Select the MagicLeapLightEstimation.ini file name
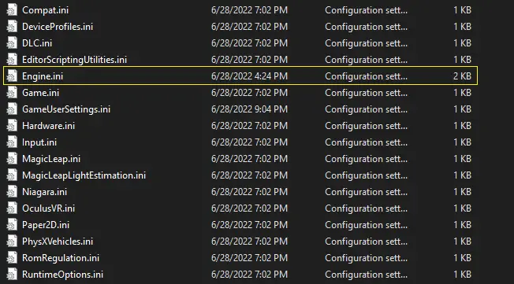This screenshot has height=284, width=514. pyautogui.click(x=84, y=175)
